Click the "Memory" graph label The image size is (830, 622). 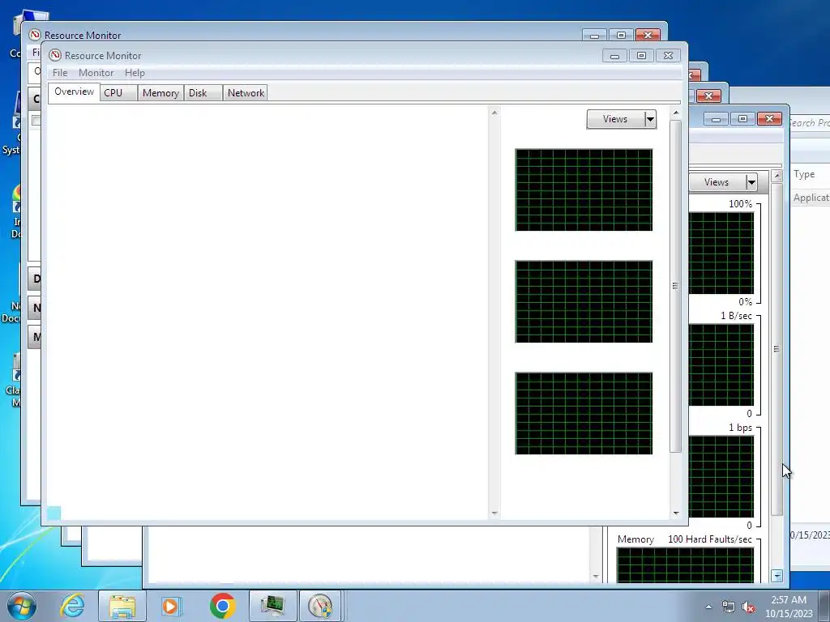(x=635, y=539)
